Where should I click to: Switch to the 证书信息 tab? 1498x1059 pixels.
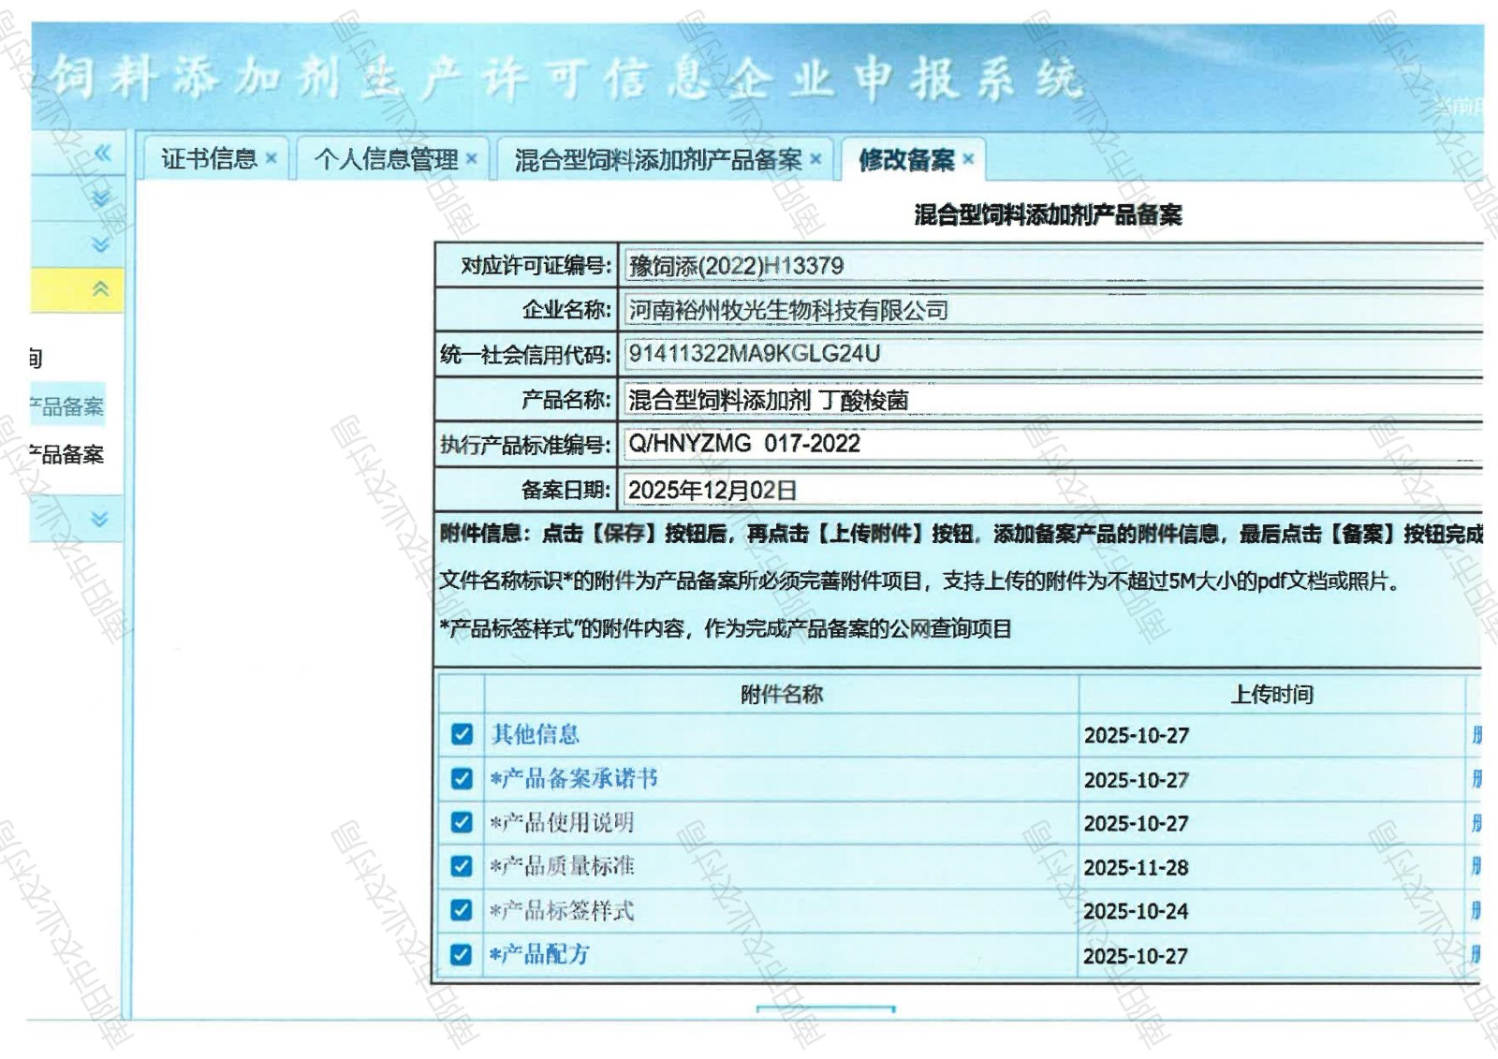(208, 159)
